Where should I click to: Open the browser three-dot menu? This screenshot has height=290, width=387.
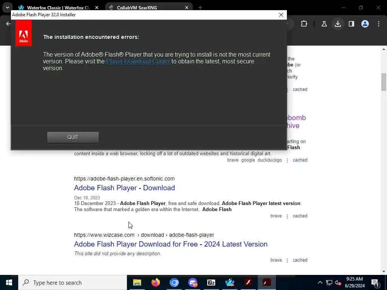pyautogui.click(x=379, y=24)
